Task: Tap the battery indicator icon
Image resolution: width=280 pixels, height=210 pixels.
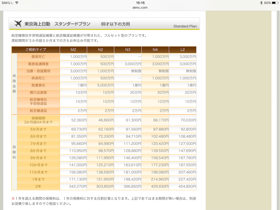Action: (275, 3)
